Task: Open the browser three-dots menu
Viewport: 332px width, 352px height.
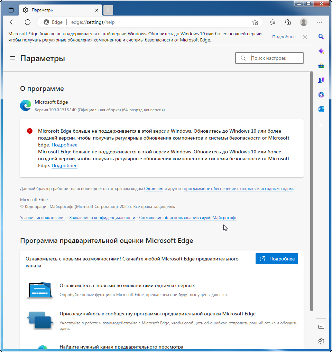Action: (320, 22)
